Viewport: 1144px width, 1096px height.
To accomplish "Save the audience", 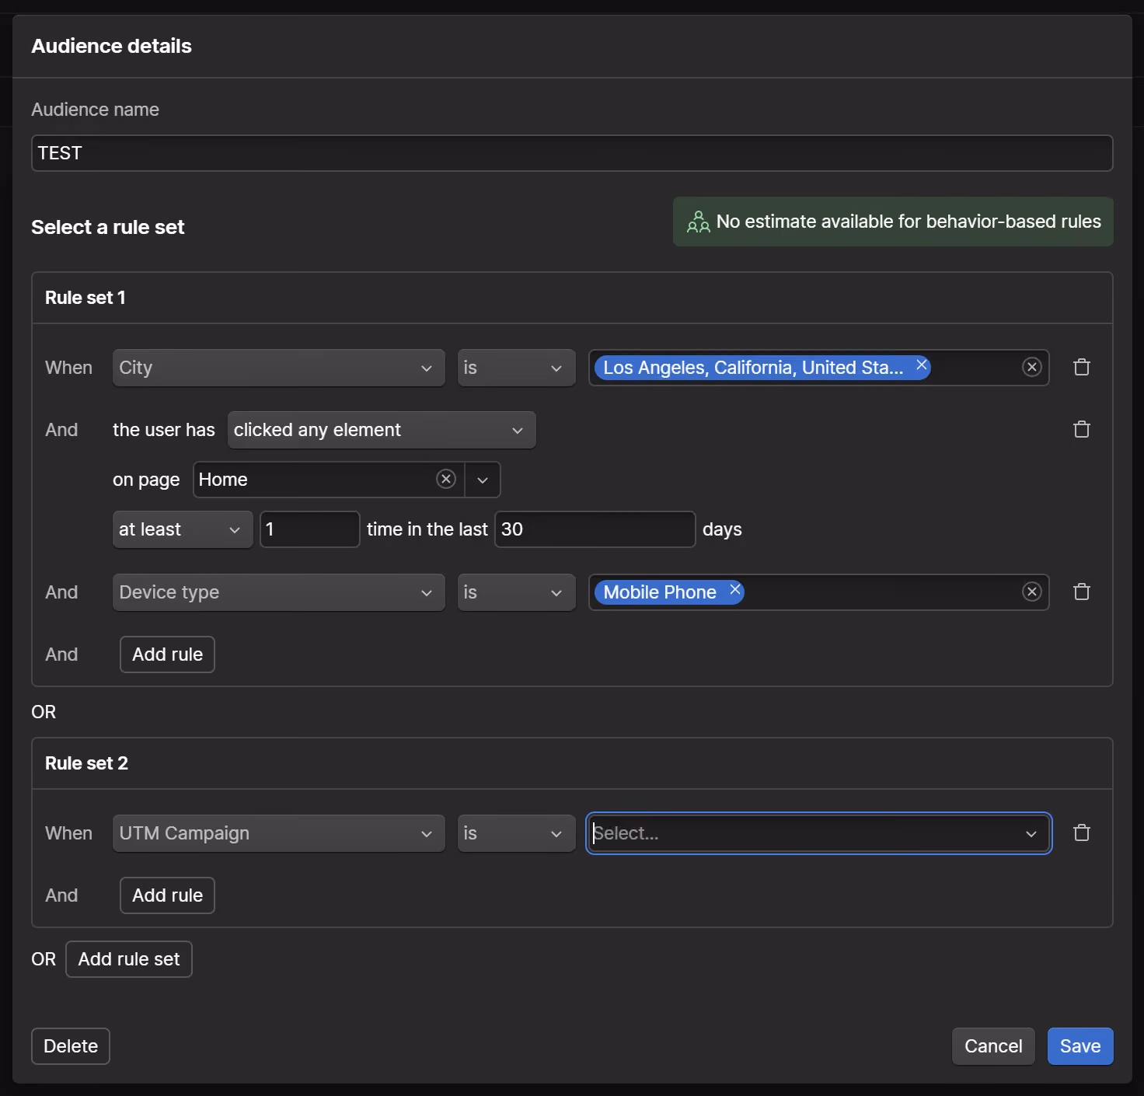I will click(x=1080, y=1046).
